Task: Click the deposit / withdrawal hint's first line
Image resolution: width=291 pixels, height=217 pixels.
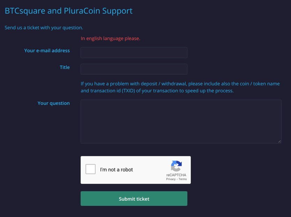Action: coord(180,84)
